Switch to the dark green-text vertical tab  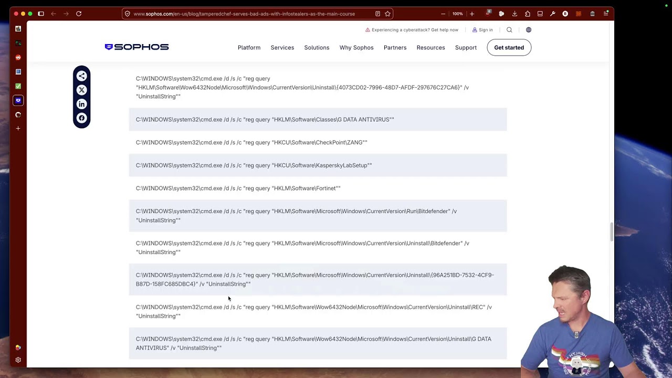(18, 43)
